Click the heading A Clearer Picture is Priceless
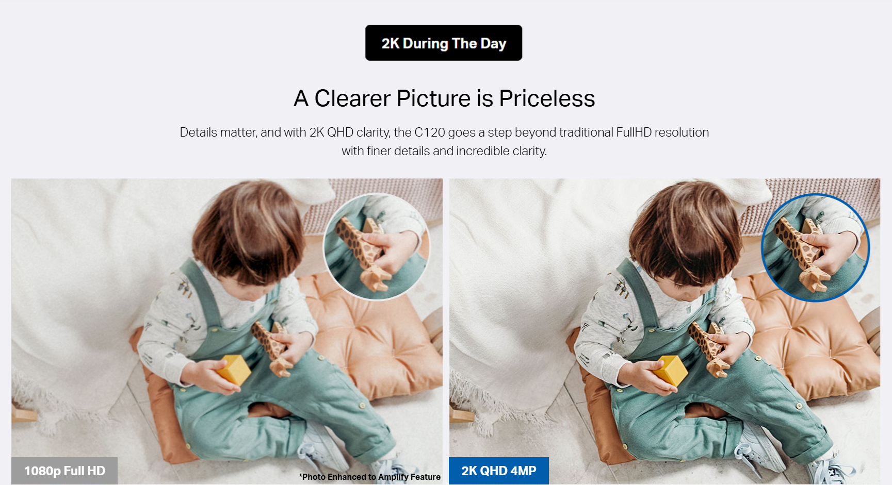The image size is (892, 485). coord(444,98)
